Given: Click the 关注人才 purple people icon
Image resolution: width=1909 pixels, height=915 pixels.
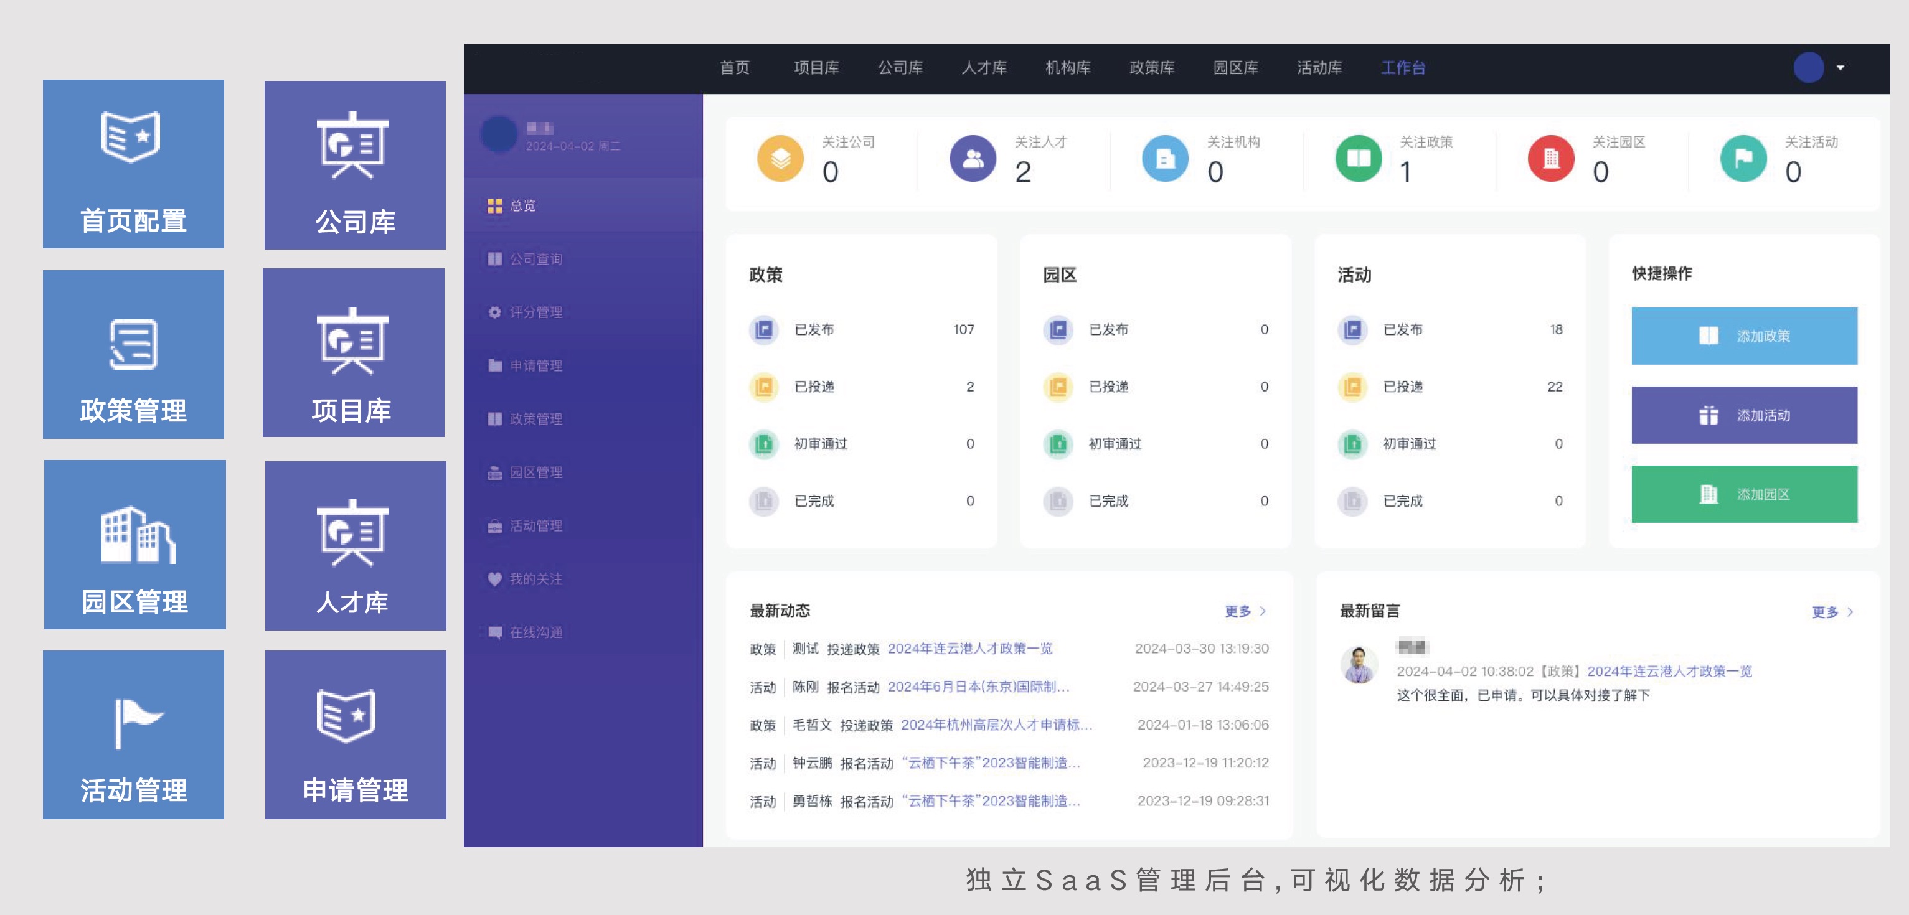Looking at the screenshot, I should point(973,159).
